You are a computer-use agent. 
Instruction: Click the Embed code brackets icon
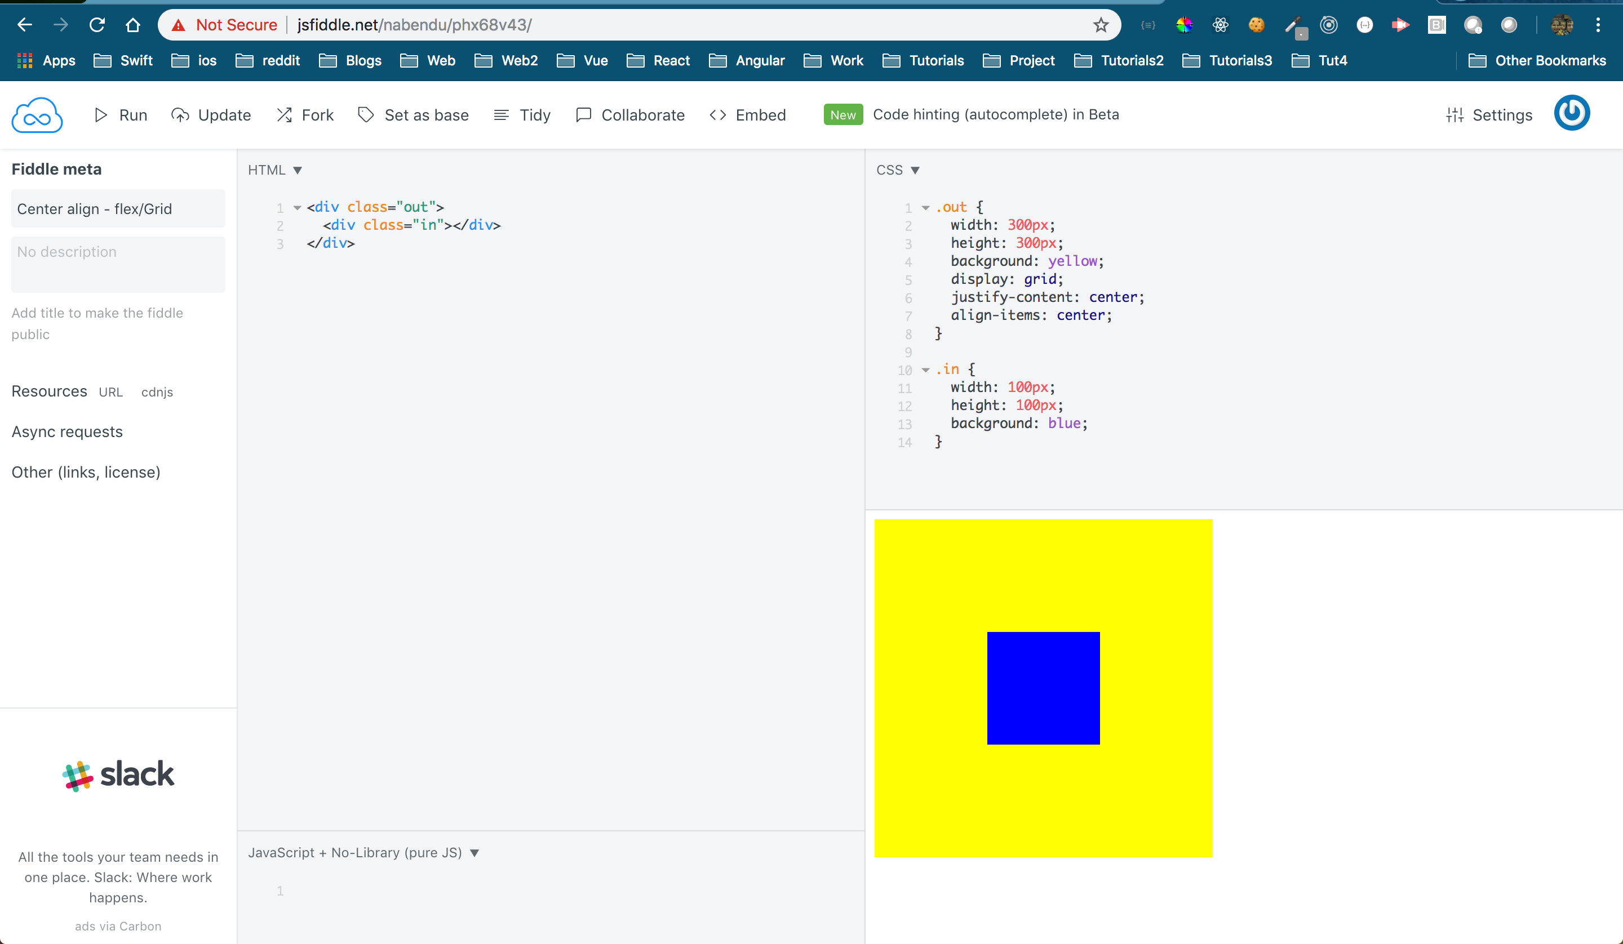pyautogui.click(x=718, y=115)
